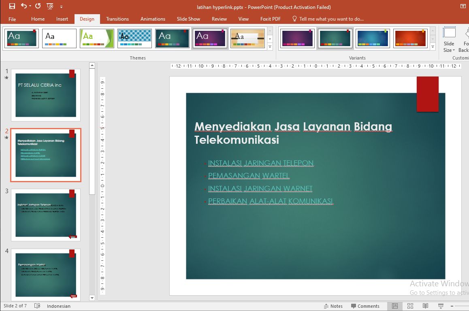Open Reading View from status bar
This screenshot has height=311, width=469.
pyautogui.click(x=425, y=306)
